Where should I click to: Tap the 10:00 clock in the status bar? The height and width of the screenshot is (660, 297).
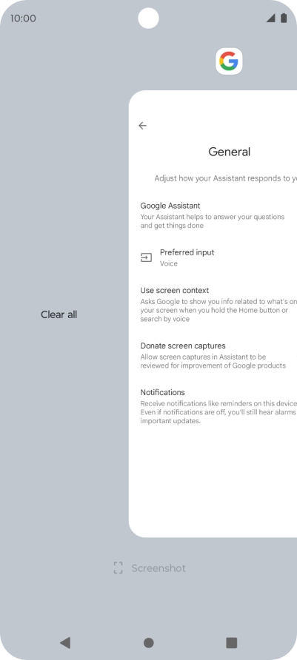click(x=23, y=18)
